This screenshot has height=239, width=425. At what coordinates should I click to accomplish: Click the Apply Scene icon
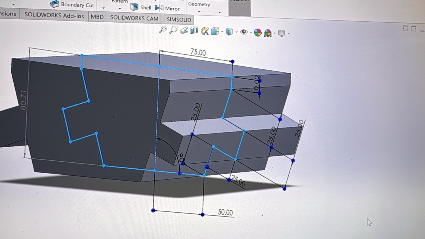pyautogui.click(x=268, y=33)
